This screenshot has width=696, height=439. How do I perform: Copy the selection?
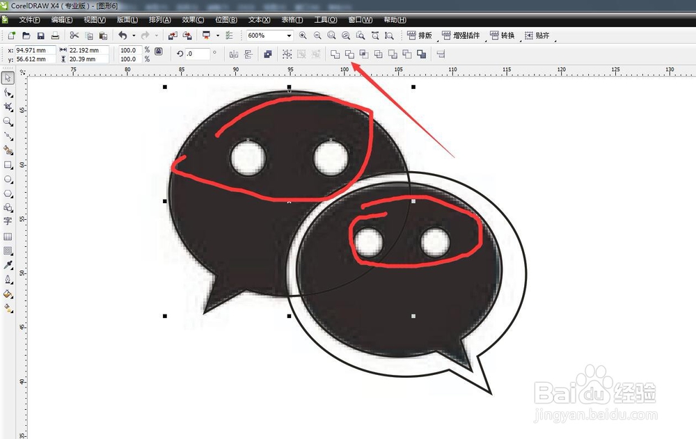coord(89,35)
